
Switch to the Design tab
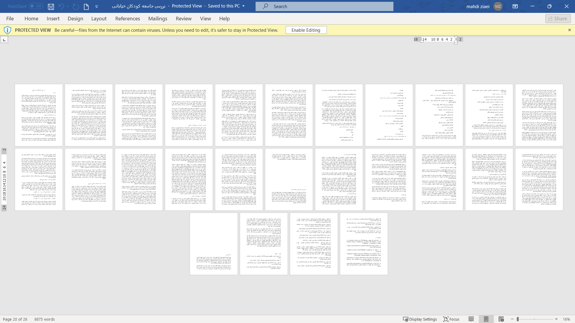pyautogui.click(x=76, y=19)
